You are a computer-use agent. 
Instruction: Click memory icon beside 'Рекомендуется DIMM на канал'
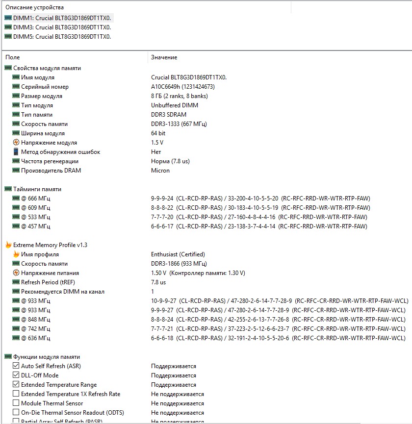coord(16,291)
